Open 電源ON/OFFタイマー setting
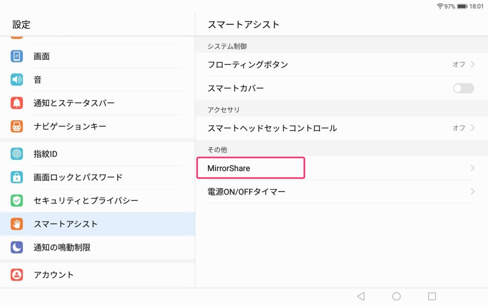Image resolution: width=488 pixels, height=305 pixels. pyautogui.click(x=246, y=192)
